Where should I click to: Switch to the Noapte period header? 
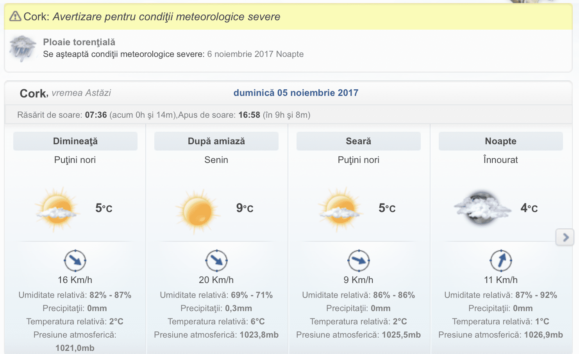[501, 141]
